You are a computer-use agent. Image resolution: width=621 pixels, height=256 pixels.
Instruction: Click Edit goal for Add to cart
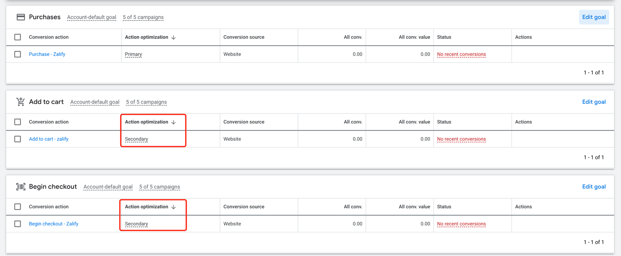coord(593,102)
